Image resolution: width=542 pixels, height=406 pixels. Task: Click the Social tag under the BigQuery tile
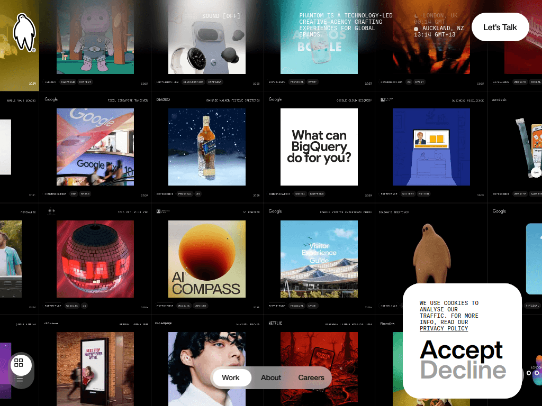(300, 194)
